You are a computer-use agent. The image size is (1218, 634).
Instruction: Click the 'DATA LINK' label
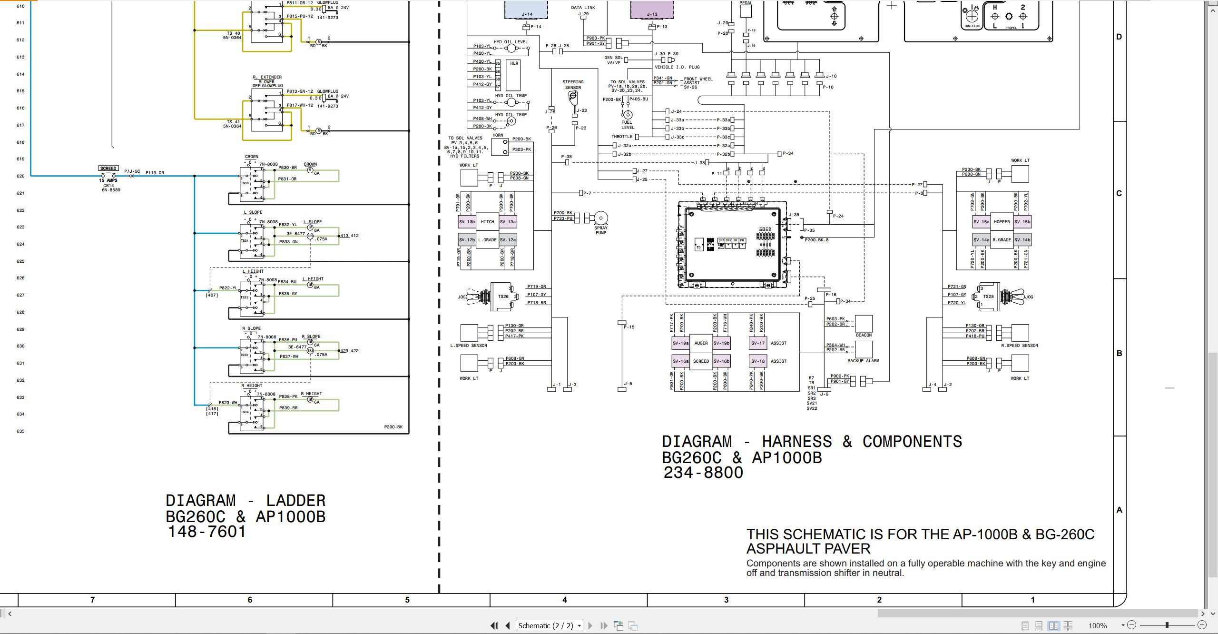point(583,8)
